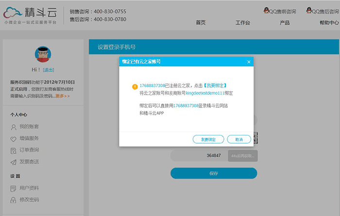Close the 绑定已有云之家账号 dialog
340x216 pixels.
pyautogui.click(x=249, y=62)
